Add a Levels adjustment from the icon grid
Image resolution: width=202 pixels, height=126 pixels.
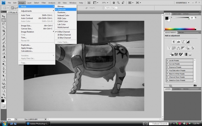(x=178, y=42)
